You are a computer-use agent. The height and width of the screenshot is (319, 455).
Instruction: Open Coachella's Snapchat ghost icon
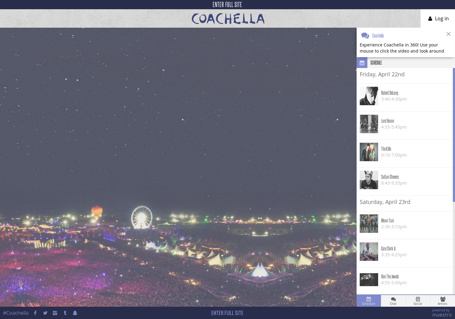coord(75,313)
